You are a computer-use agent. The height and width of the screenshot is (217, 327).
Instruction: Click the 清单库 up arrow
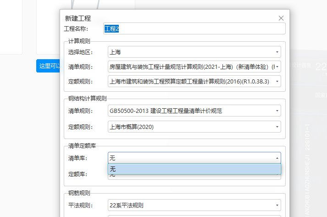[x=277, y=158]
